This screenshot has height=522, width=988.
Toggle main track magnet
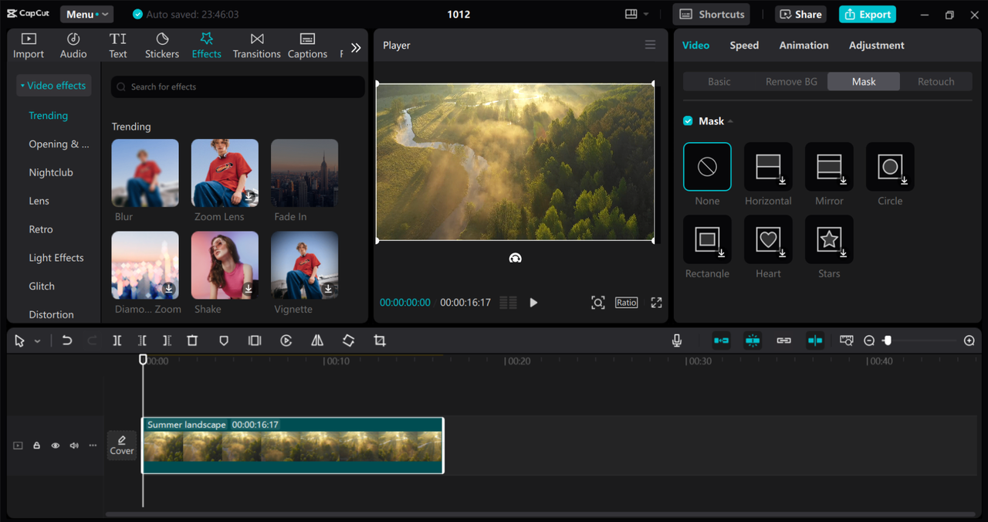(x=721, y=341)
